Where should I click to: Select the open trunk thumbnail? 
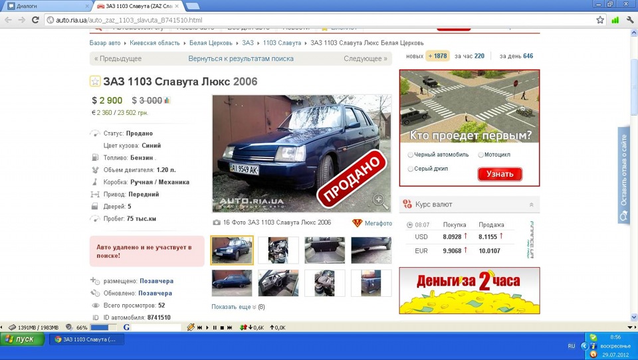point(325,250)
